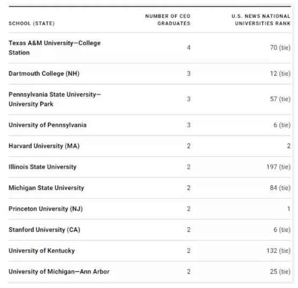Image resolution: width=298 pixels, height=288 pixels.
Task: Click Princeton's rank value 1
Action: pos(289,209)
